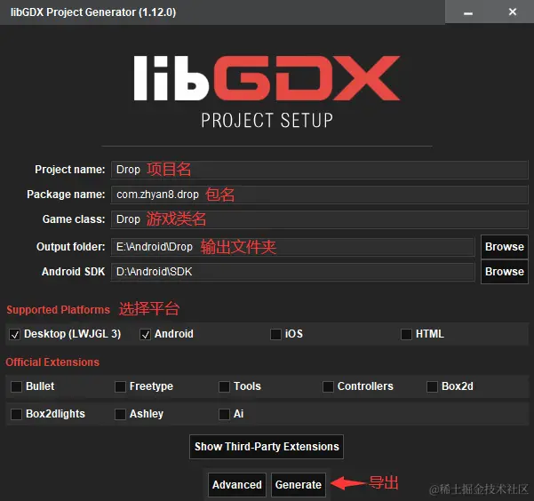Click the Generate button
Viewport: 534px width, 501px height.
pos(299,485)
